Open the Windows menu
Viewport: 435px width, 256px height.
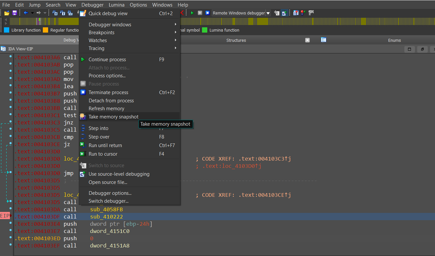coord(162,5)
